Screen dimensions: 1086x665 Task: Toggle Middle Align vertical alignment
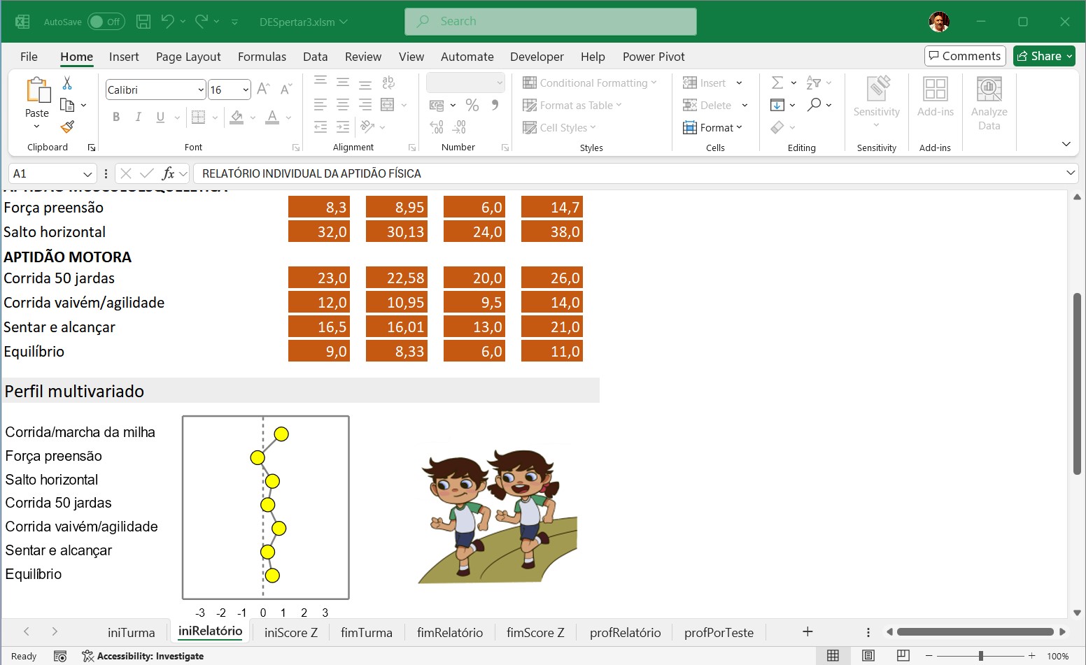click(343, 83)
